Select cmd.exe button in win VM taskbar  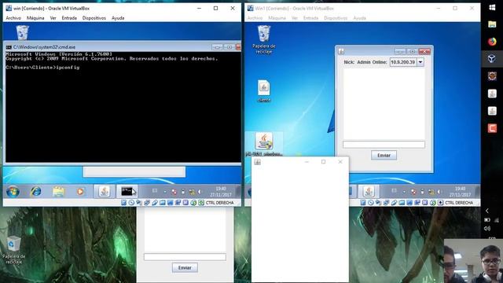[127, 192]
